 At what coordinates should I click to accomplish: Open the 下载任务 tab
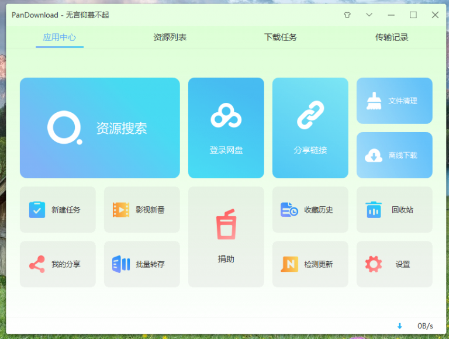[281, 37]
